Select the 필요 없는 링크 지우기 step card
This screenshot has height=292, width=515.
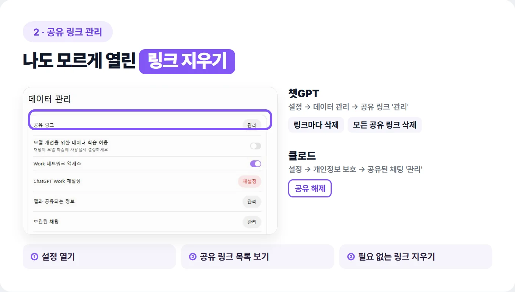[x=416, y=256]
